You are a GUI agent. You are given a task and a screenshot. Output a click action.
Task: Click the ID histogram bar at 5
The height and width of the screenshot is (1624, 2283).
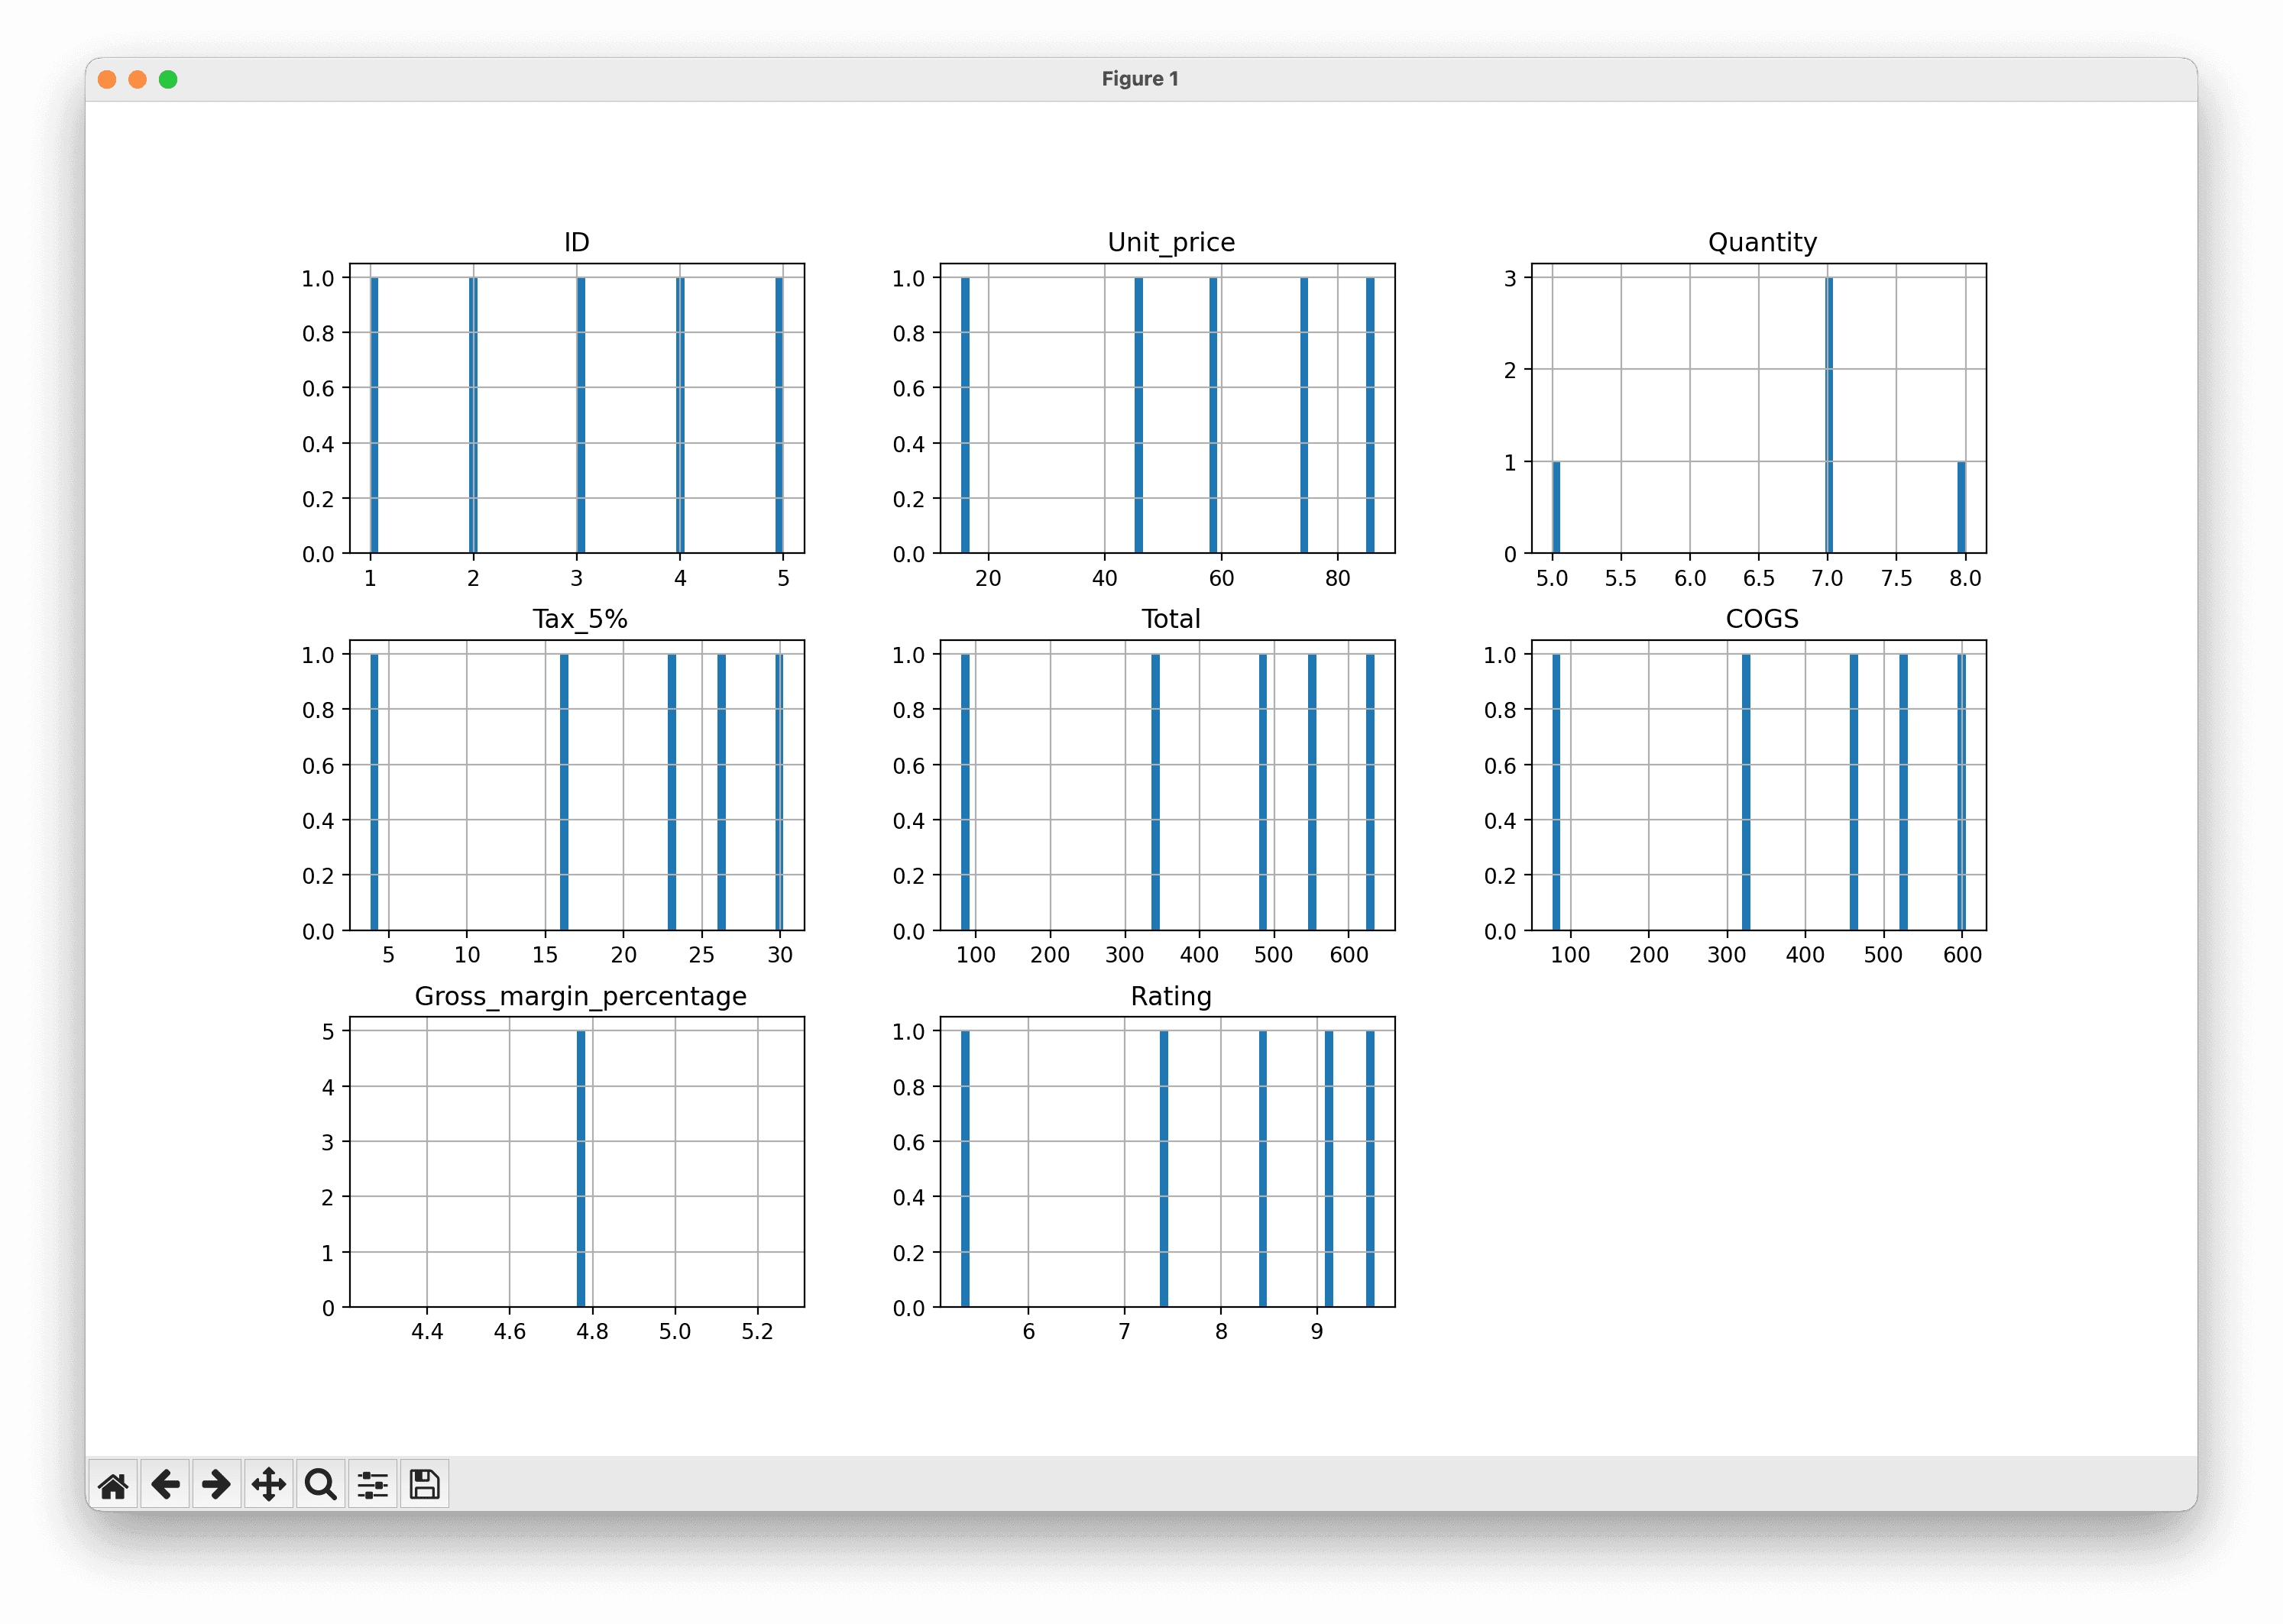point(779,415)
